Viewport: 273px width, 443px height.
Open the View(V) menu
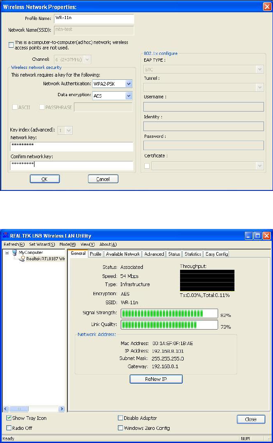88,244
